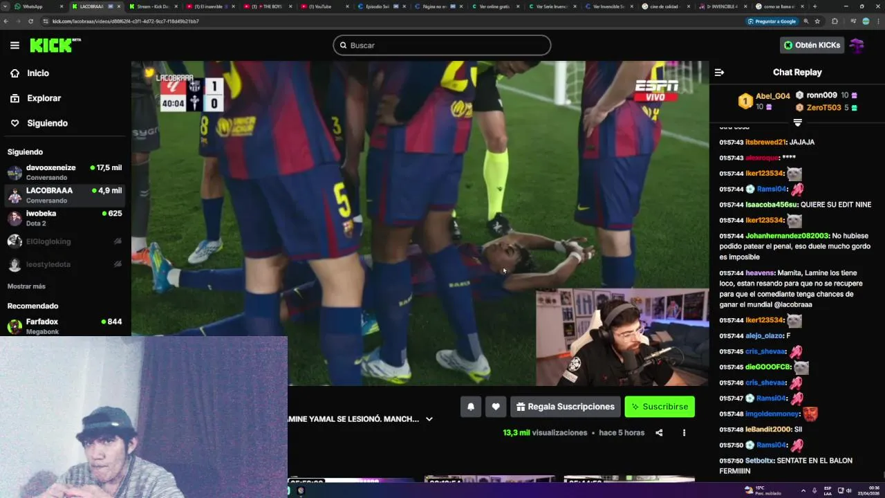Click Obtén KICKs button
This screenshot has width=885, height=498.
point(812,45)
